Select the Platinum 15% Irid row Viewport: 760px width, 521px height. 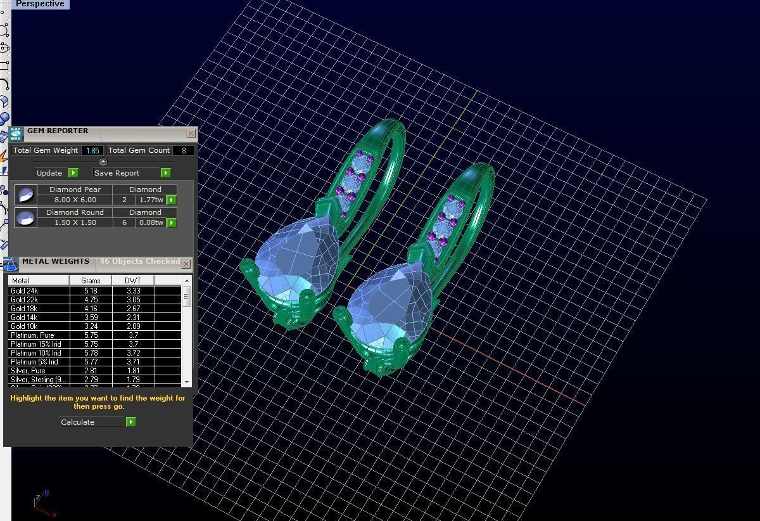[95, 344]
